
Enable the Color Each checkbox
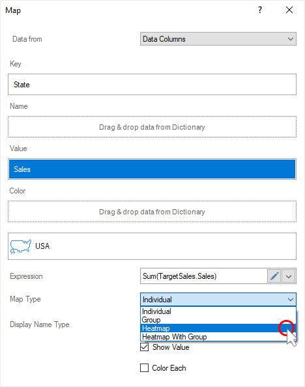click(145, 367)
